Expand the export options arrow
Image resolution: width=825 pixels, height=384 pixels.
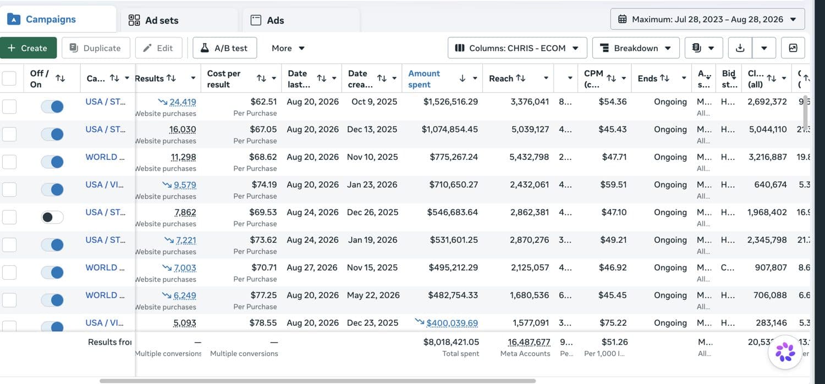click(x=764, y=48)
